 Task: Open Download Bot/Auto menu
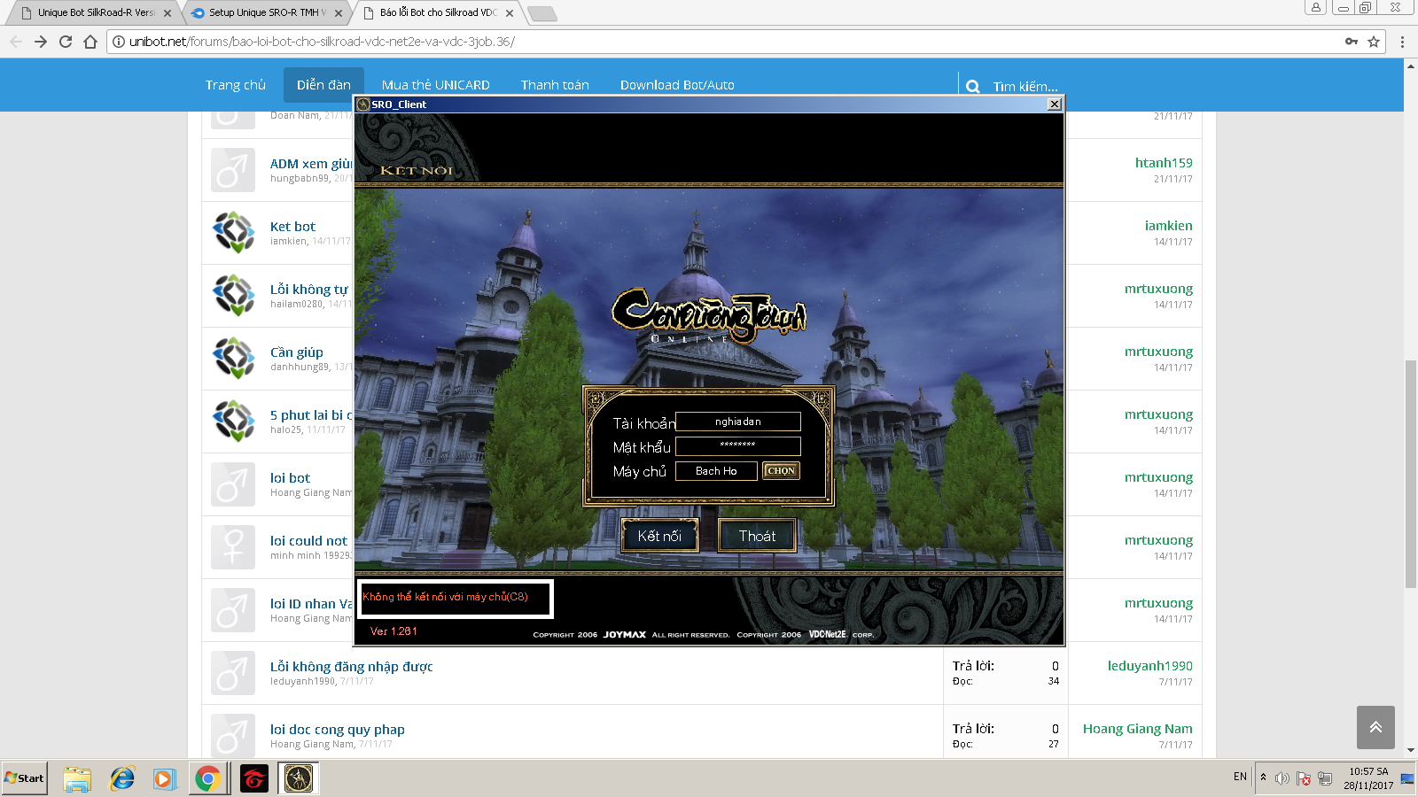coord(677,85)
